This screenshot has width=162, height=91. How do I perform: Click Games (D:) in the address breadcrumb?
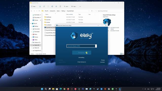[x=52, y=11]
